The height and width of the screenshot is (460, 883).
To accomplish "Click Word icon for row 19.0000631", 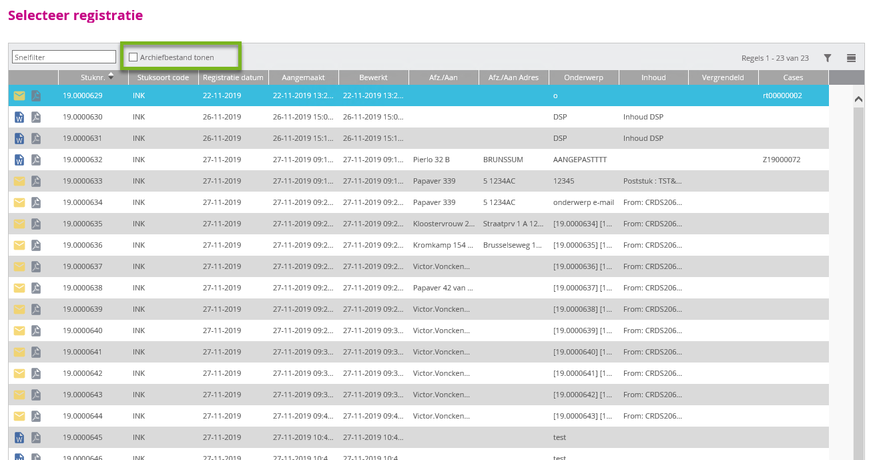I will [19, 138].
